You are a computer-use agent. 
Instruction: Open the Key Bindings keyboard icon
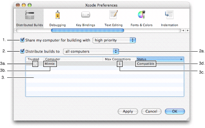[x=86, y=15]
